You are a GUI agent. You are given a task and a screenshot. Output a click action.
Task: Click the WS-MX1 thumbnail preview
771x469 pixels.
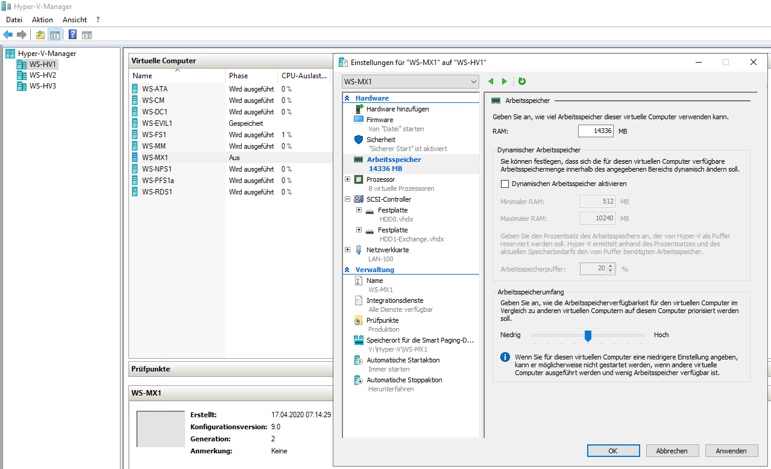pos(160,429)
